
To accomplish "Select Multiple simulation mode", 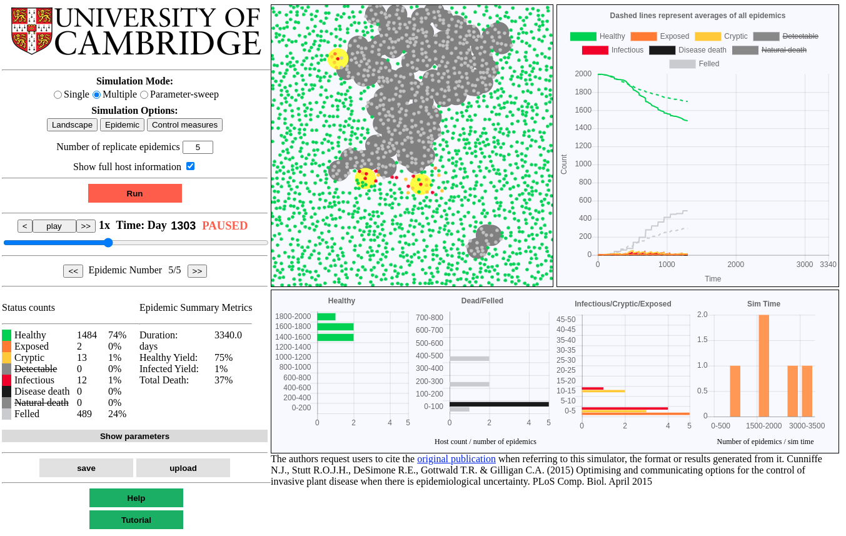I will (x=97, y=95).
